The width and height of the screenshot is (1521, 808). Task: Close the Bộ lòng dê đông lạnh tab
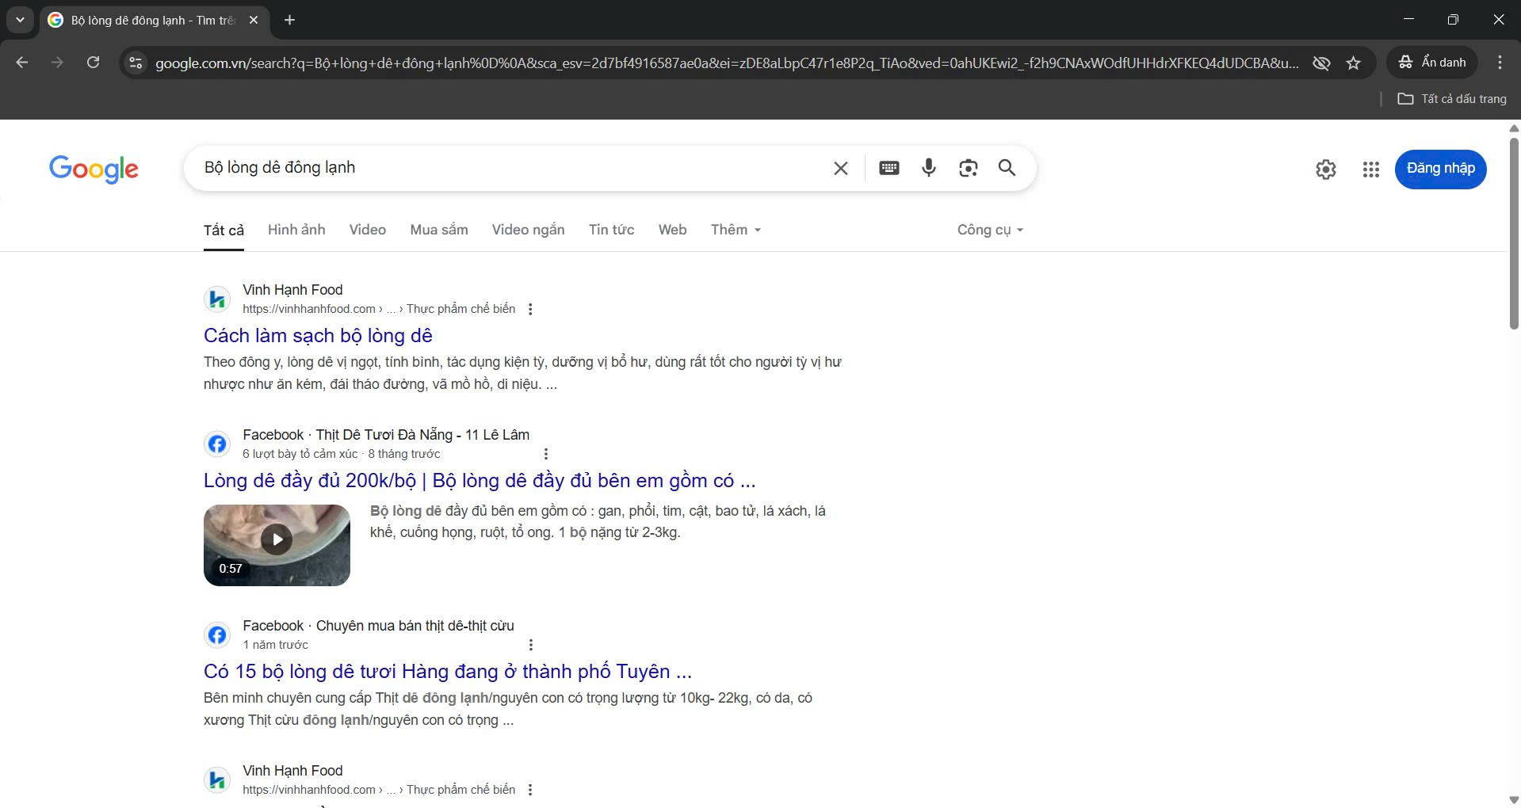click(254, 20)
